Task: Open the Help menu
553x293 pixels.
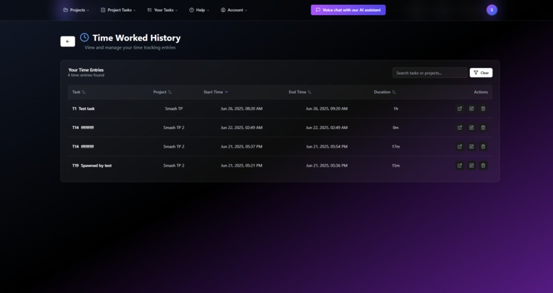Action: (199, 10)
